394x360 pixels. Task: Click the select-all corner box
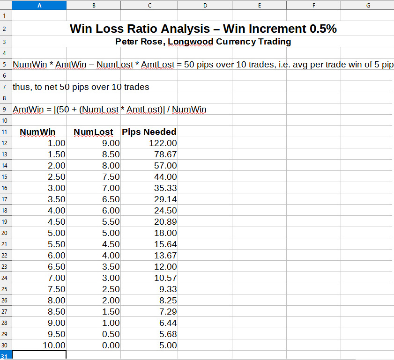coord(5,5)
